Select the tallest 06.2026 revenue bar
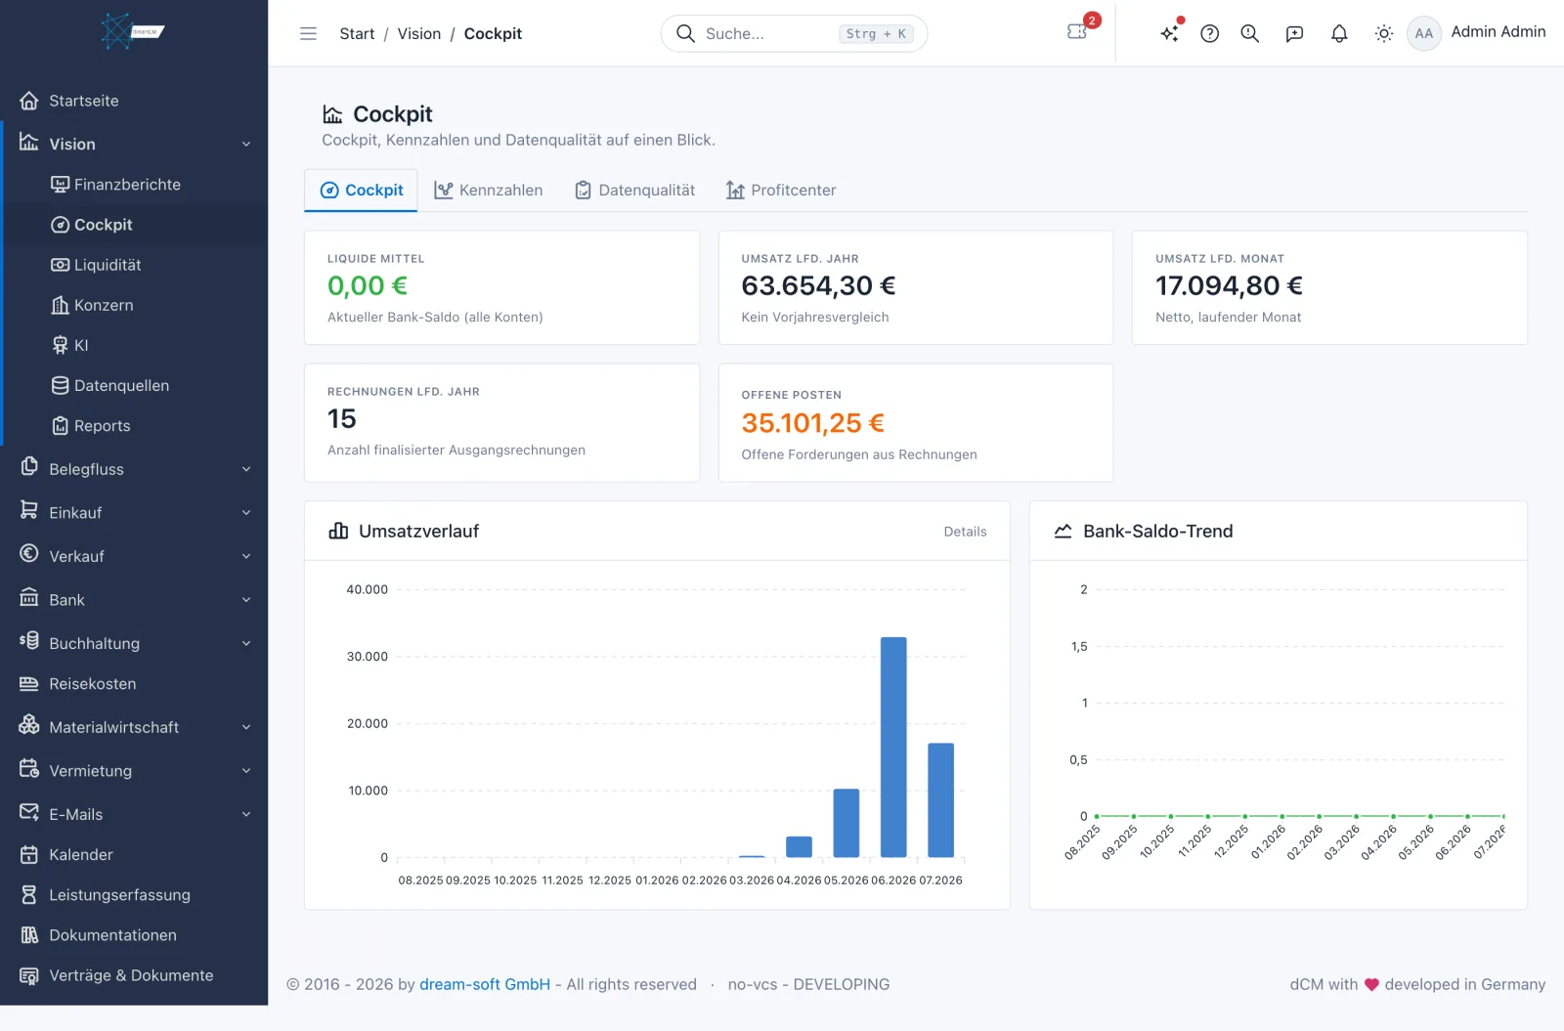1564x1031 pixels. pyautogui.click(x=893, y=748)
